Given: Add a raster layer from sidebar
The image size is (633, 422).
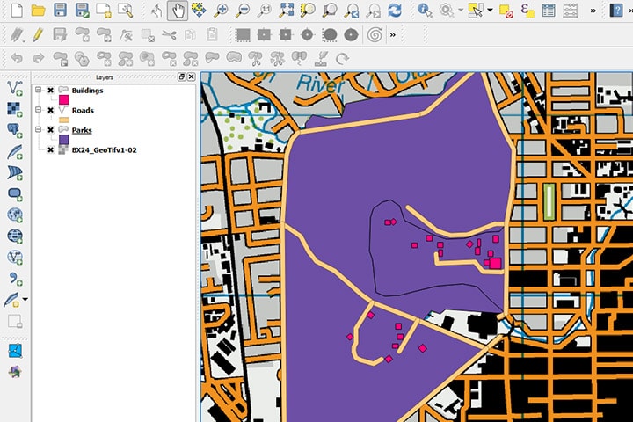Looking at the screenshot, I should click(15, 109).
